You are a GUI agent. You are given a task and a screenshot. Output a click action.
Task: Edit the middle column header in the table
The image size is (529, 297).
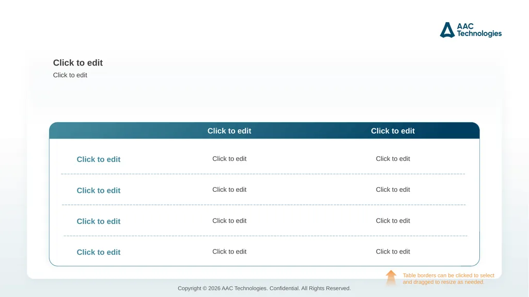pos(229,131)
